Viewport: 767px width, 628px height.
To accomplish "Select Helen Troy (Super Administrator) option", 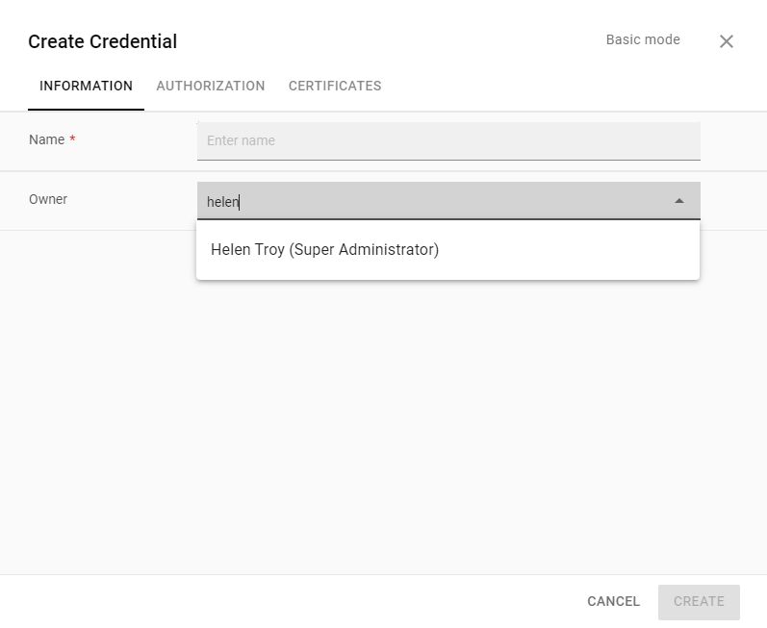I will tap(325, 250).
